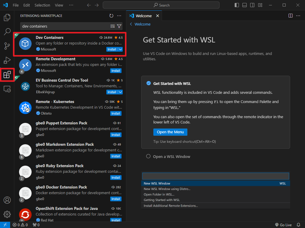This screenshot has height=228, width=305.
Task: Open the notifications bell in status bar
Action: pyautogui.click(x=298, y=225)
